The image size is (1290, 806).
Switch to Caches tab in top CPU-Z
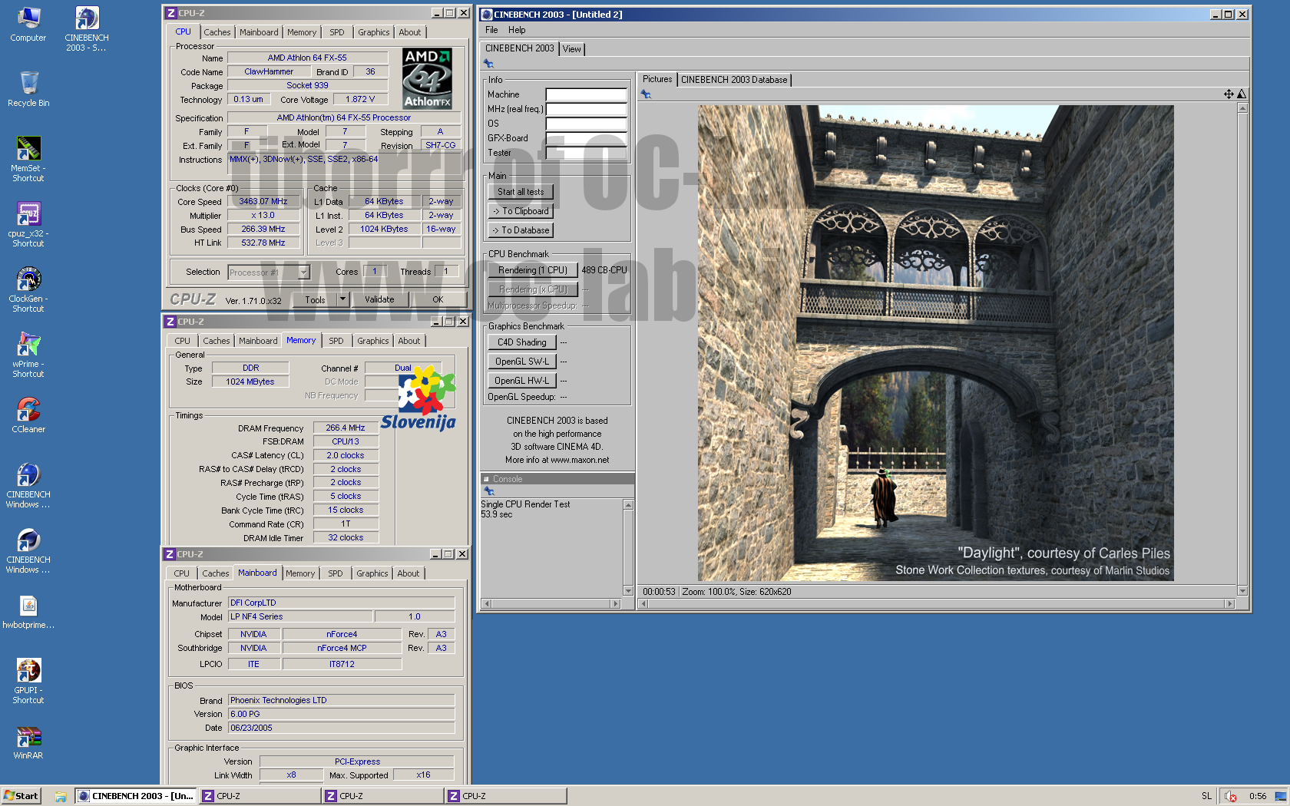point(217,32)
